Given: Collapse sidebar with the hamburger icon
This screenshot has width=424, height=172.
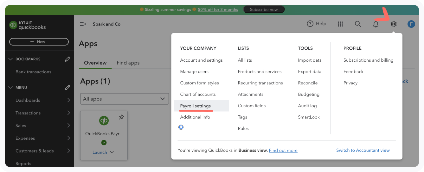Looking at the screenshot, I should click(x=83, y=24).
